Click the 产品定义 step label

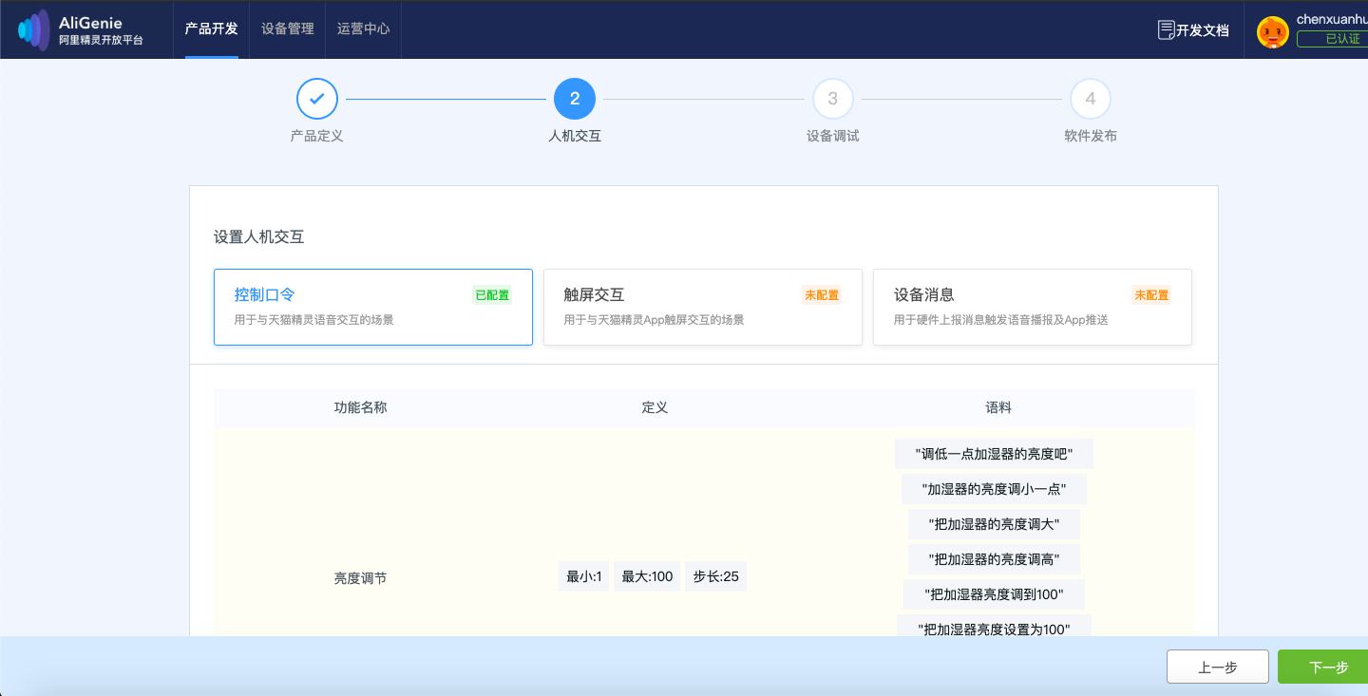point(317,136)
